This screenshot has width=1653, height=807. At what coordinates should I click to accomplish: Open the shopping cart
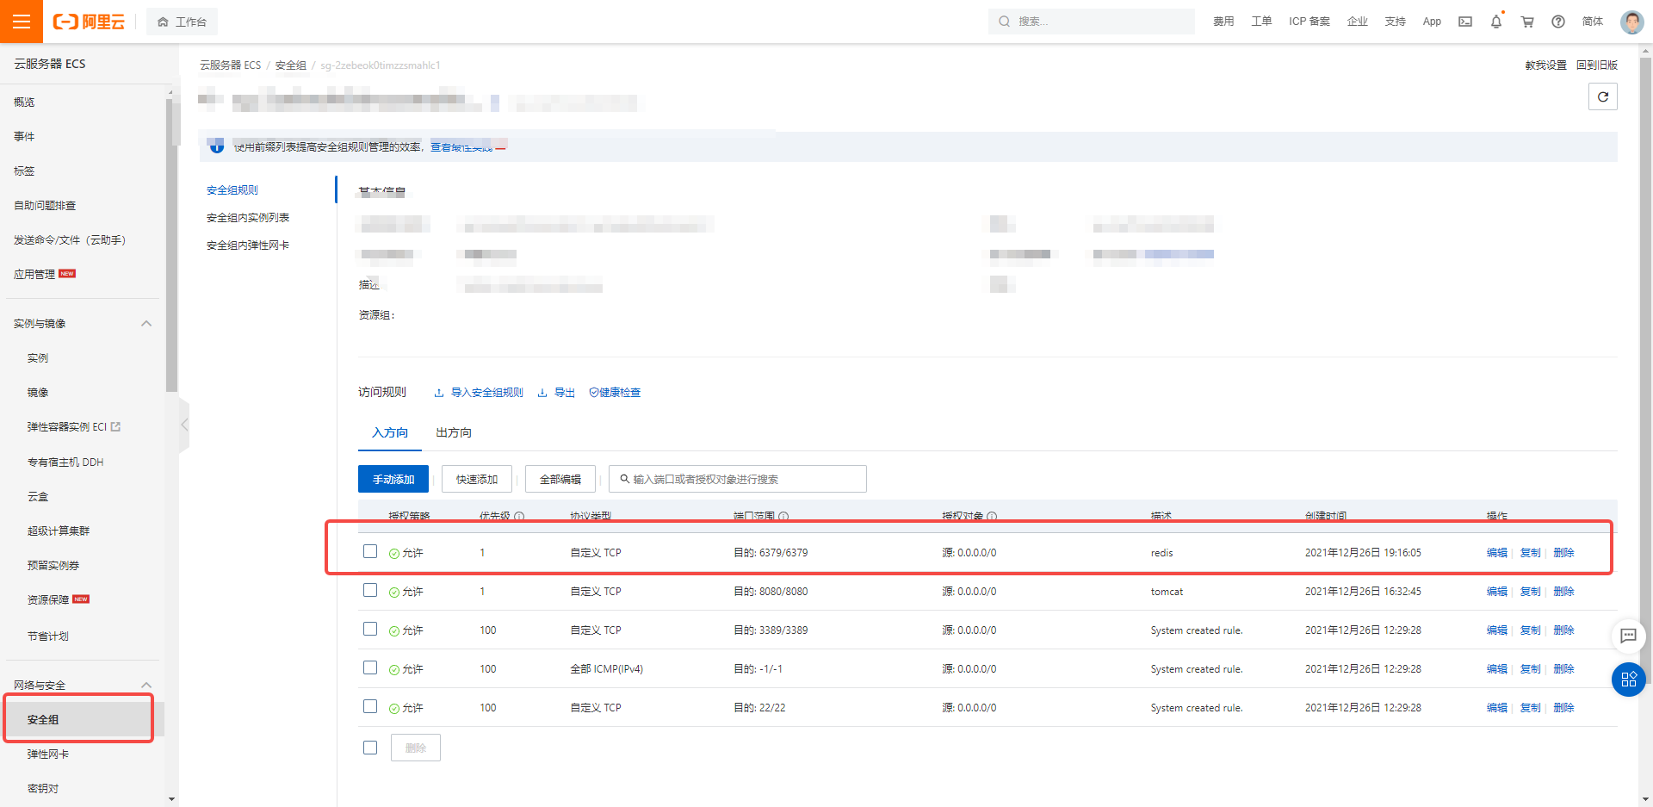click(x=1527, y=22)
